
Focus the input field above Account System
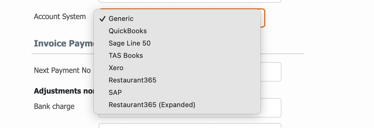pyautogui.click(x=190, y=1)
